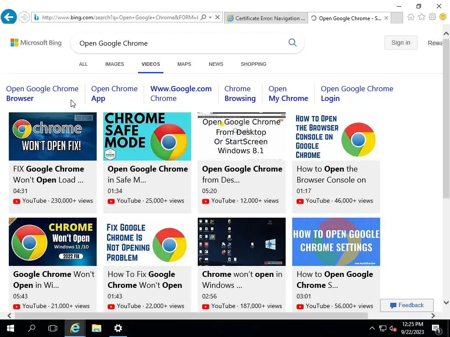
Task: Click YouTube icon beside 46,000+ views
Action: [x=300, y=201]
